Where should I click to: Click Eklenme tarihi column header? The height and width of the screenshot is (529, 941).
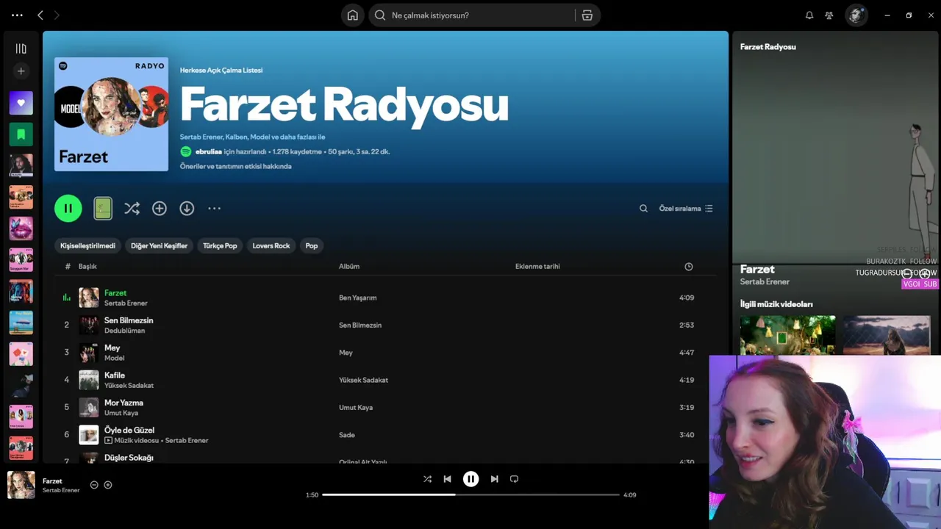coord(537,267)
